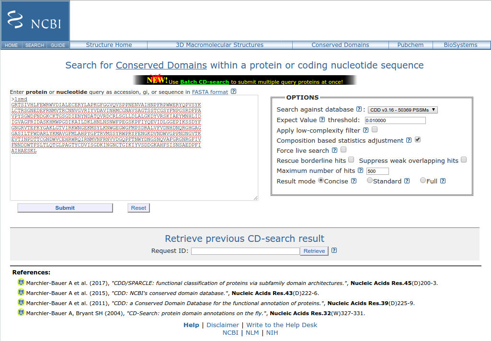491x341 pixels.
Task: Select Full result mode
Action: [422, 180]
